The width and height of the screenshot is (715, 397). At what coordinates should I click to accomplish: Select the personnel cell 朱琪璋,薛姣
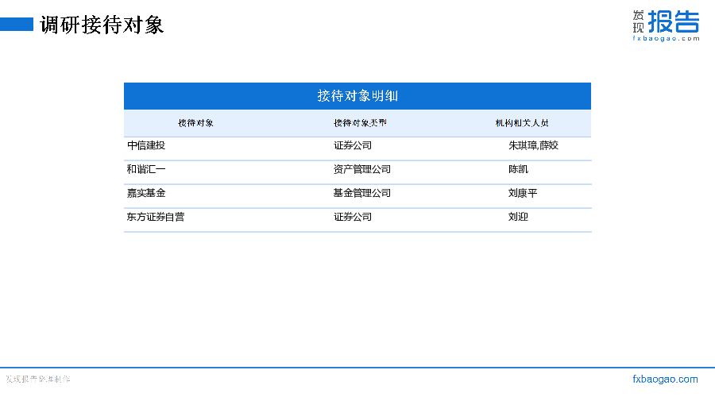[x=533, y=145]
